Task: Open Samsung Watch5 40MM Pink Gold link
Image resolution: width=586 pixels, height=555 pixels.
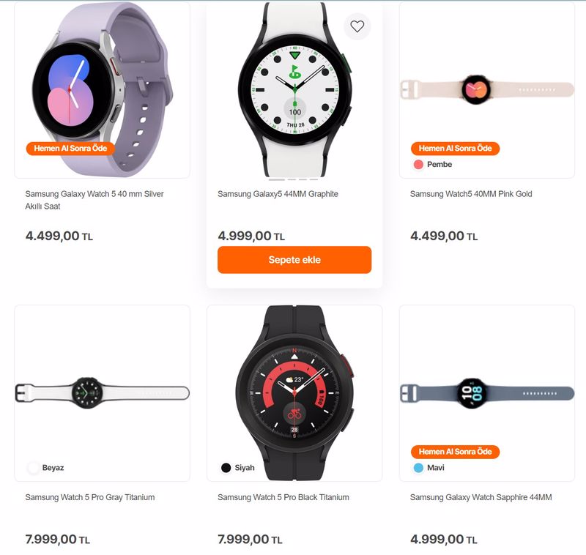Action: click(x=471, y=194)
